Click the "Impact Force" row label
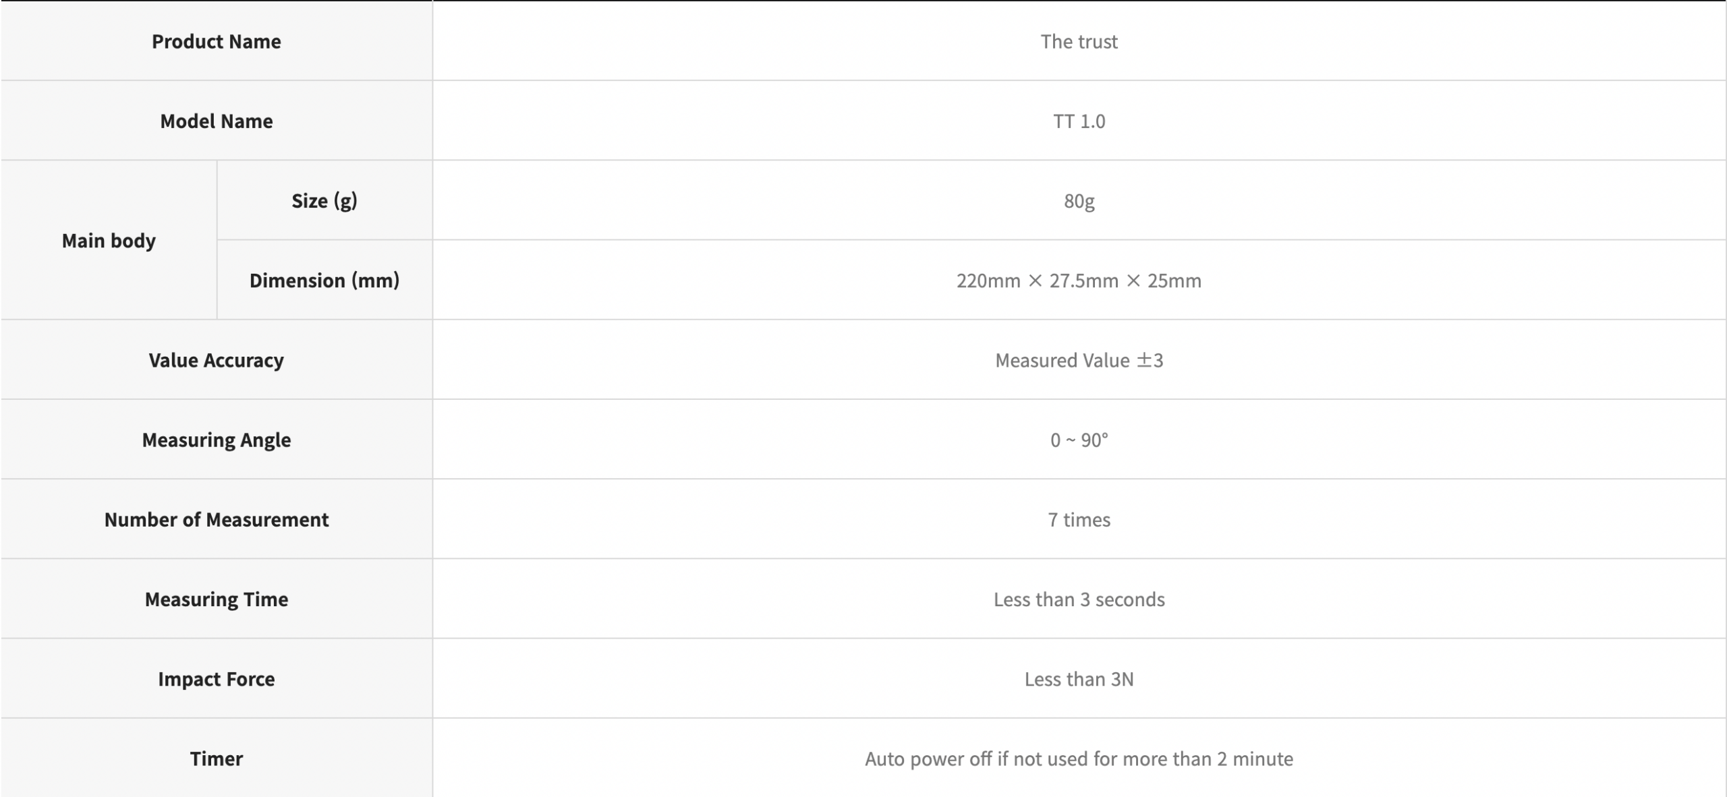Screen dimensions: 1727x797 pyautogui.click(x=216, y=678)
